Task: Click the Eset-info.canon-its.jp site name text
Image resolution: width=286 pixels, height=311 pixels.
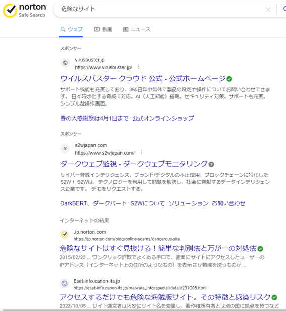Action: click(x=97, y=281)
